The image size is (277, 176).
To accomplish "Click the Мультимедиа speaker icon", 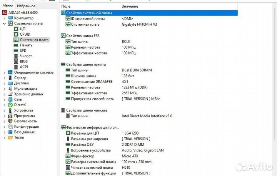I will tap(10, 89).
